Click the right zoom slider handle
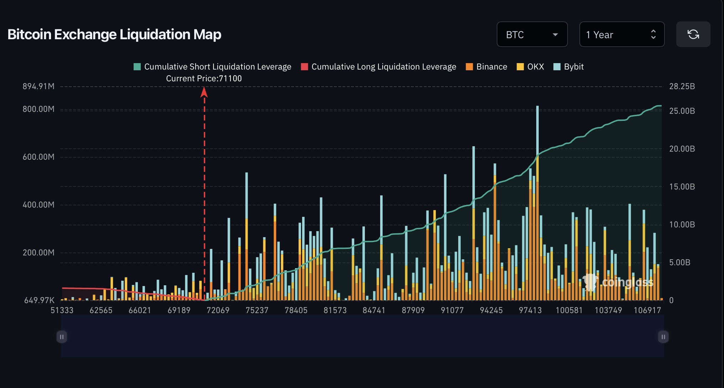This screenshot has width=724, height=388. point(663,337)
